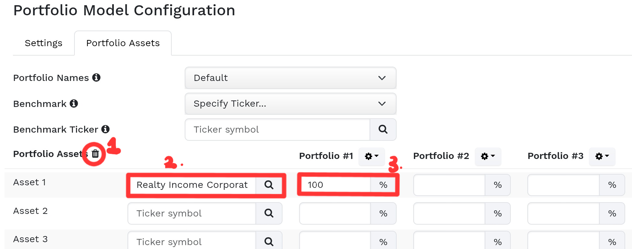Open the Portfolio #1 gear menu
Viewport: 632px width, 249px height.
[372, 156]
